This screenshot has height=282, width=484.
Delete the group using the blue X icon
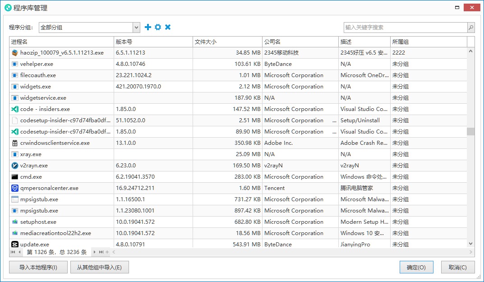coord(168,27)
